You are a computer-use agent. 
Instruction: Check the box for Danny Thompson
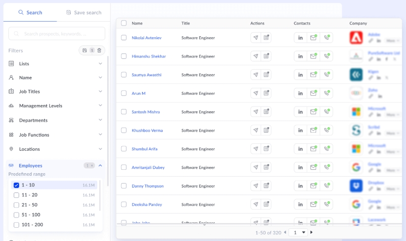pyautogui.click(x=124, y=186)
